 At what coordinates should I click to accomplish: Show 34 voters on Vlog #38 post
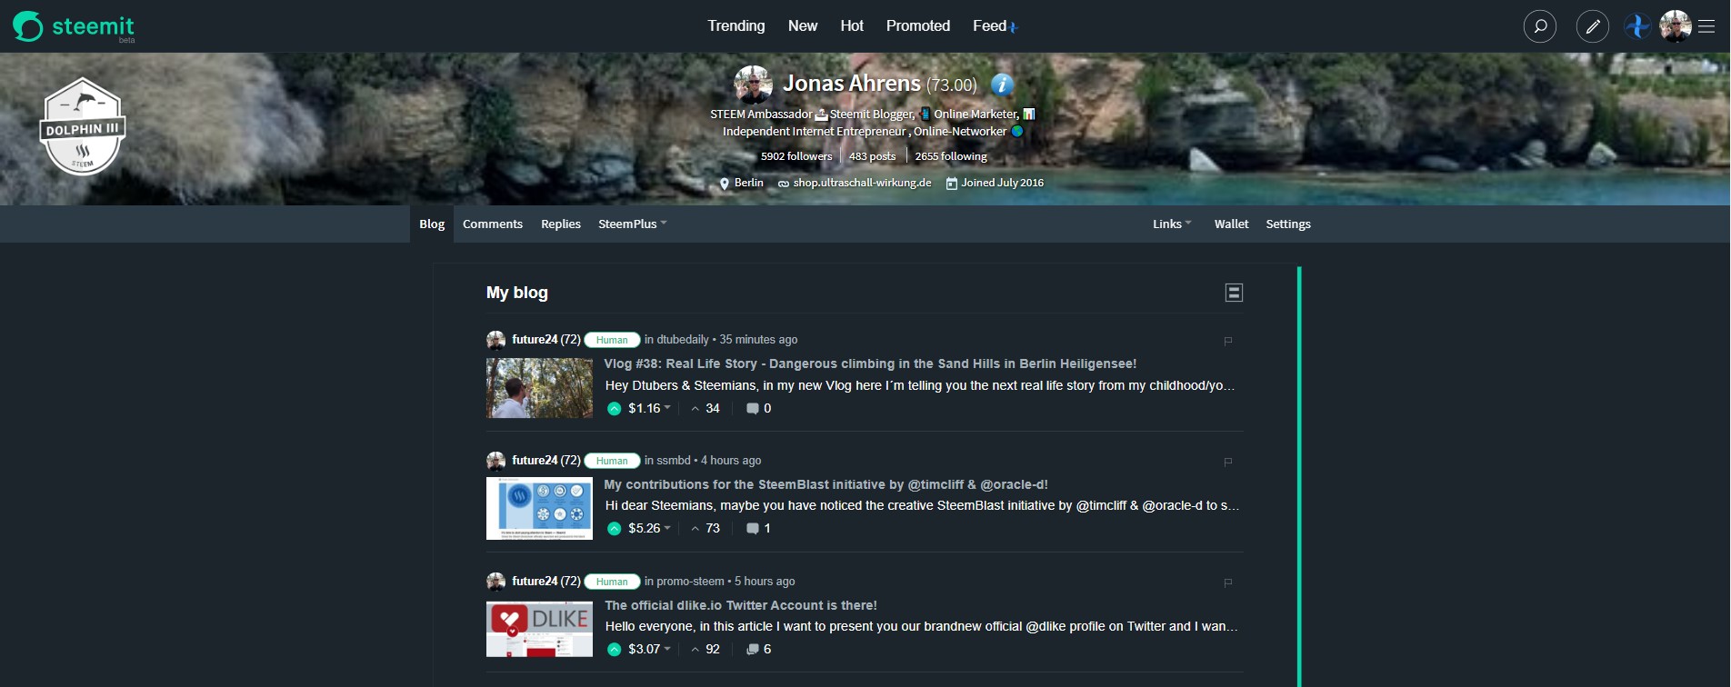coord(705,409)
